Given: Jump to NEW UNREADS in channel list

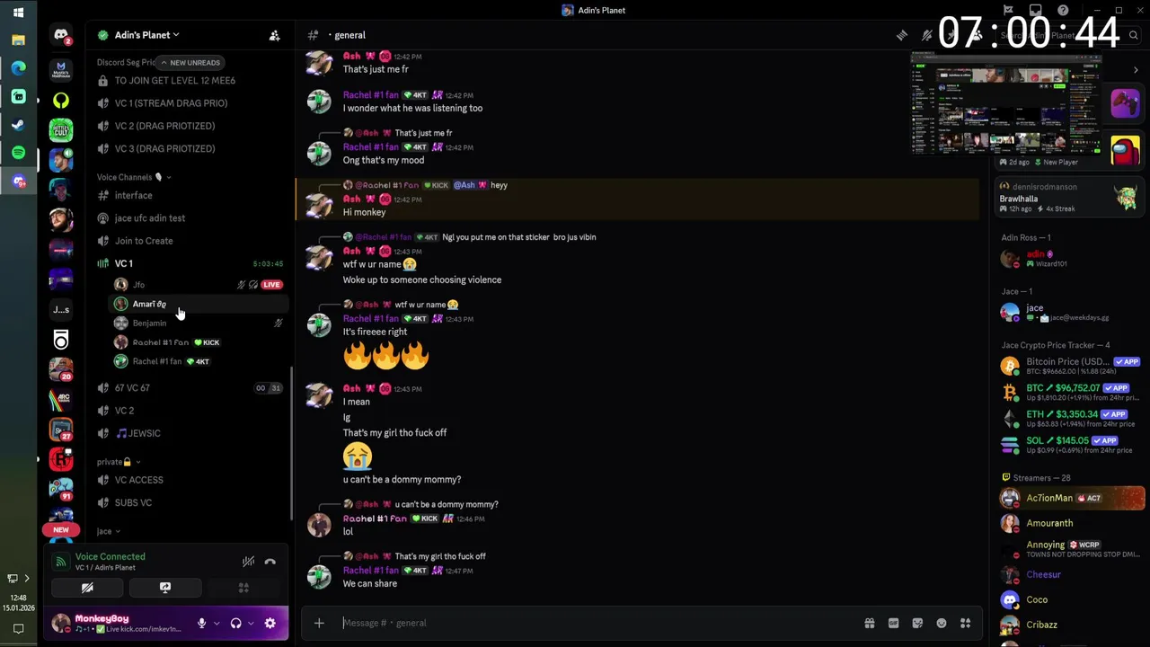Looking at the screenshot, I should coord(190,62).
